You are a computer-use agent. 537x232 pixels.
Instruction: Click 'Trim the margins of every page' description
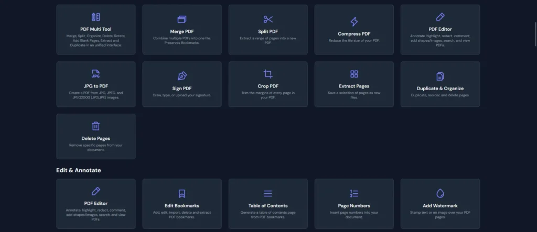coord(268,95)
